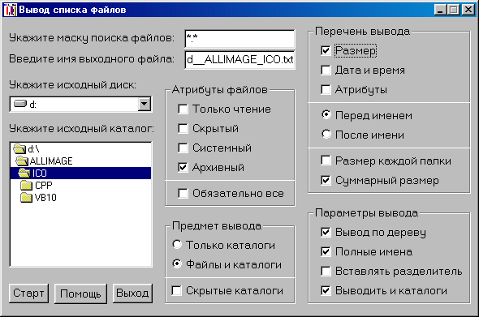Maximize the Вывод списка файлов window
The image size is (479, 317).
(453, 10)
